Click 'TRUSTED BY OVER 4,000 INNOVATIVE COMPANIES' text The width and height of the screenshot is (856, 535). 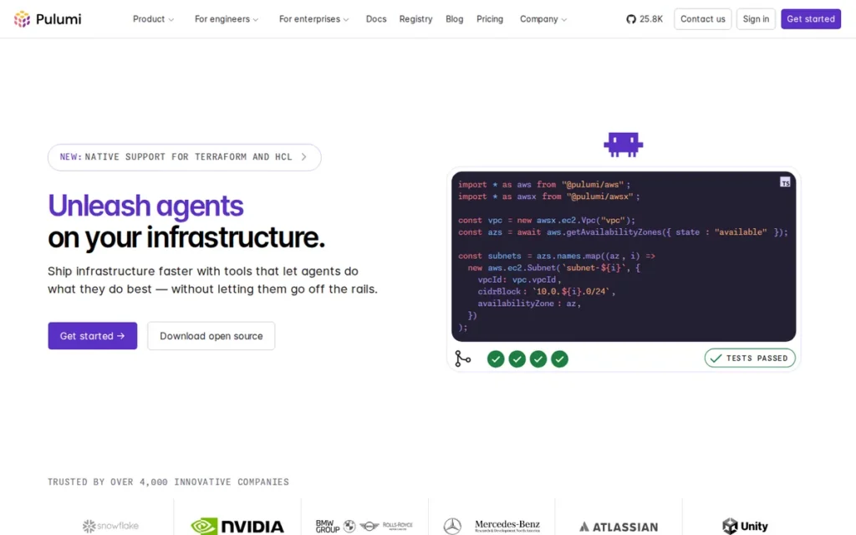click(168, 482)
